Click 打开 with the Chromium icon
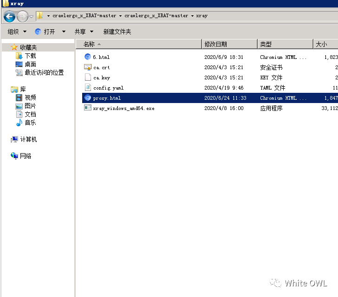Screen dimensions: 338x297 (45, 32)
